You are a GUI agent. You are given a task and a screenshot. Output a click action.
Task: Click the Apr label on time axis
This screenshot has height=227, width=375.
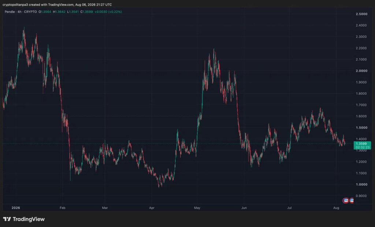[x=152, y=208]
